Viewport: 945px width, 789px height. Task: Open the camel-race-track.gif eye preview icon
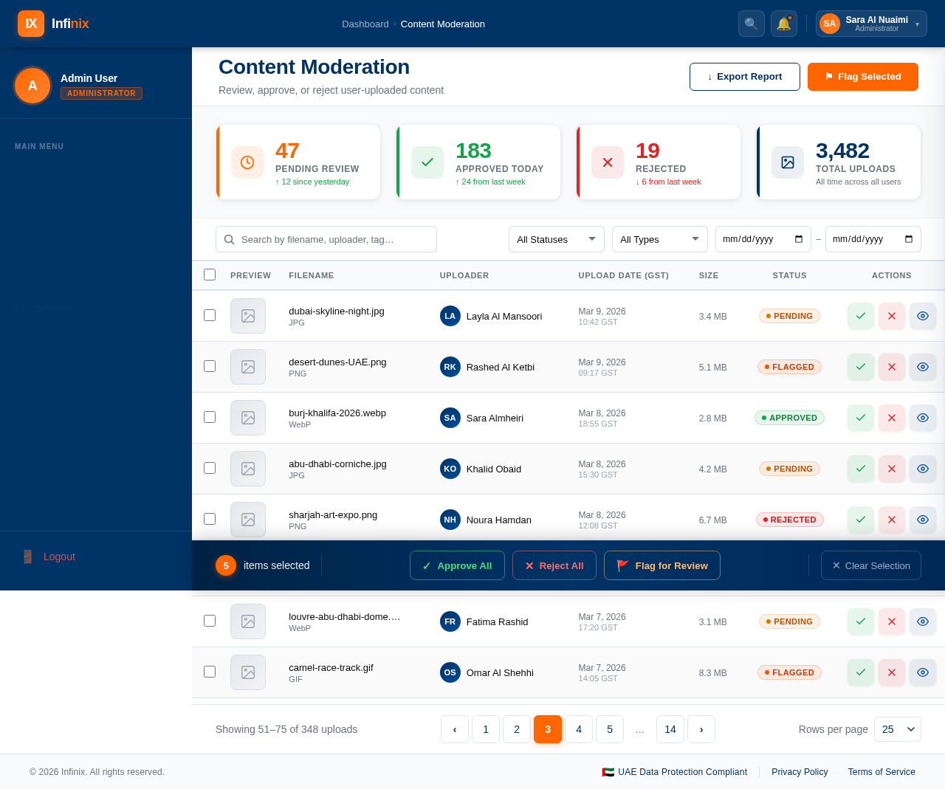point(922,672)
